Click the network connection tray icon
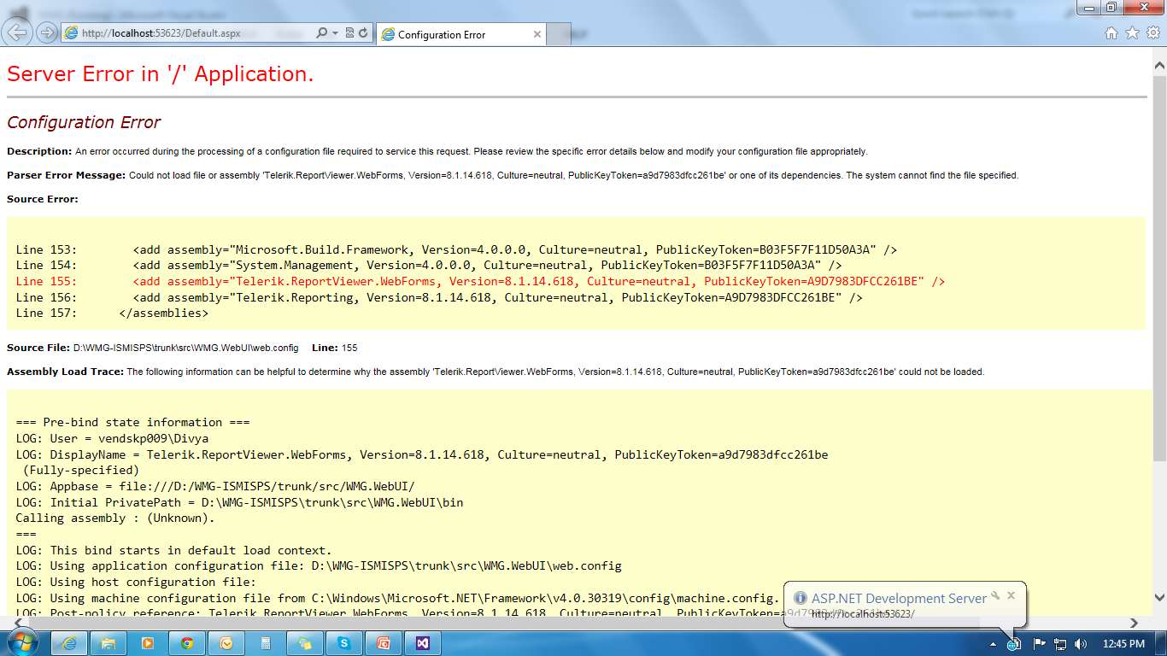 [1060, 644]
